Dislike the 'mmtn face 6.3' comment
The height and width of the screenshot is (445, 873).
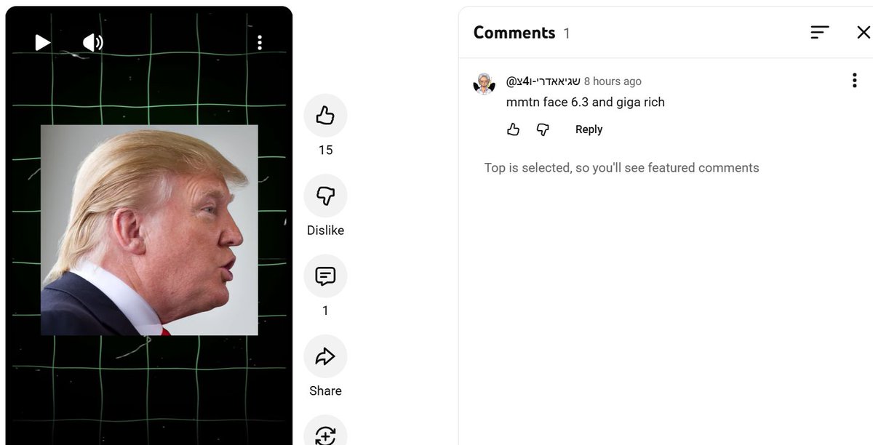[x=543, y=129]
